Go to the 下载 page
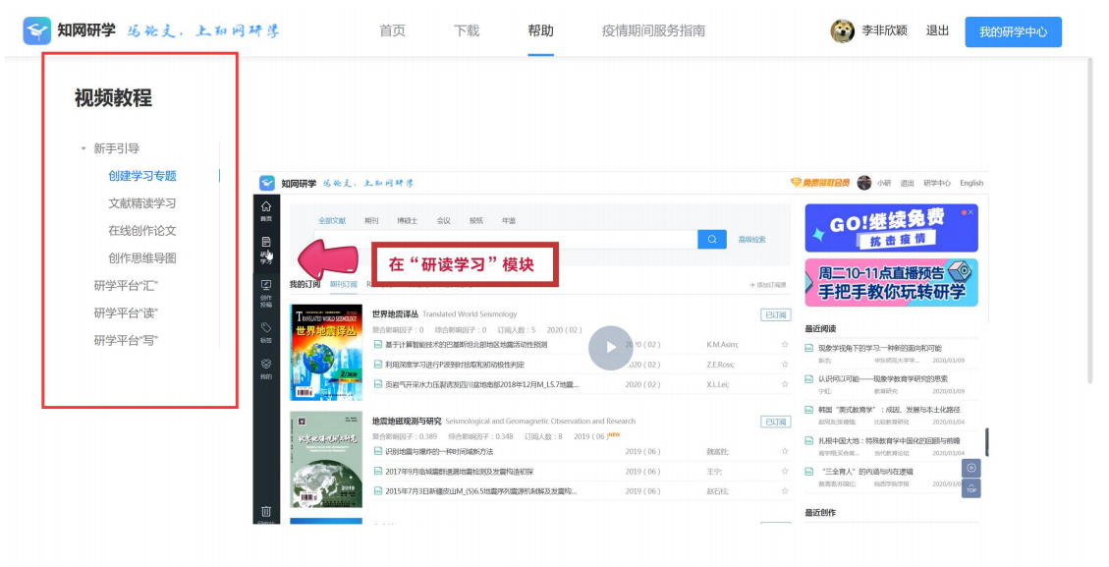This screenshot has height=567, width=1109. [467, 30]
